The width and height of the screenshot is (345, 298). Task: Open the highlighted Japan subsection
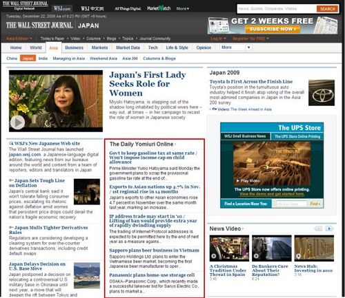[28, 58]
